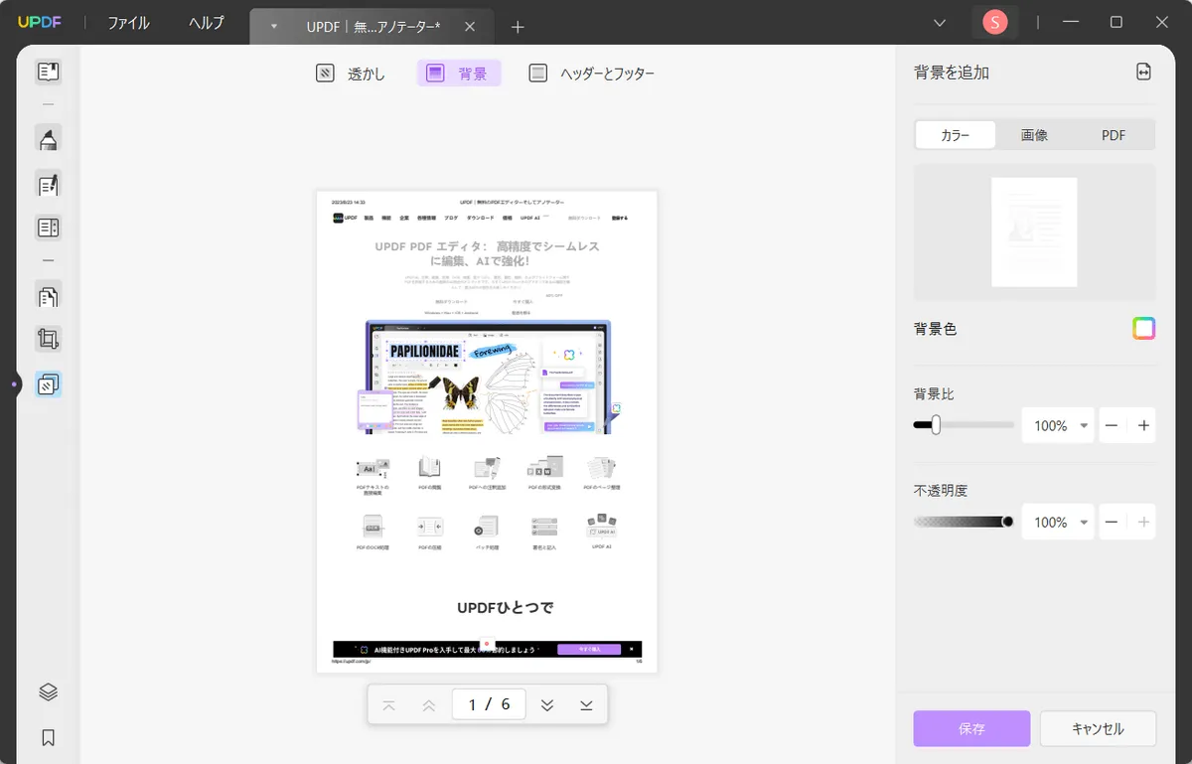Open the Crop Pages tool
The height and width of the screenshot is (764, 1192).
pos(48,339)
